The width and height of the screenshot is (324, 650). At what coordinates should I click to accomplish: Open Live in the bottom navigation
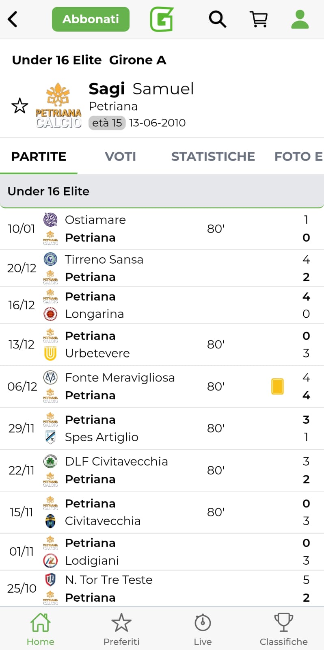point(203,629)
